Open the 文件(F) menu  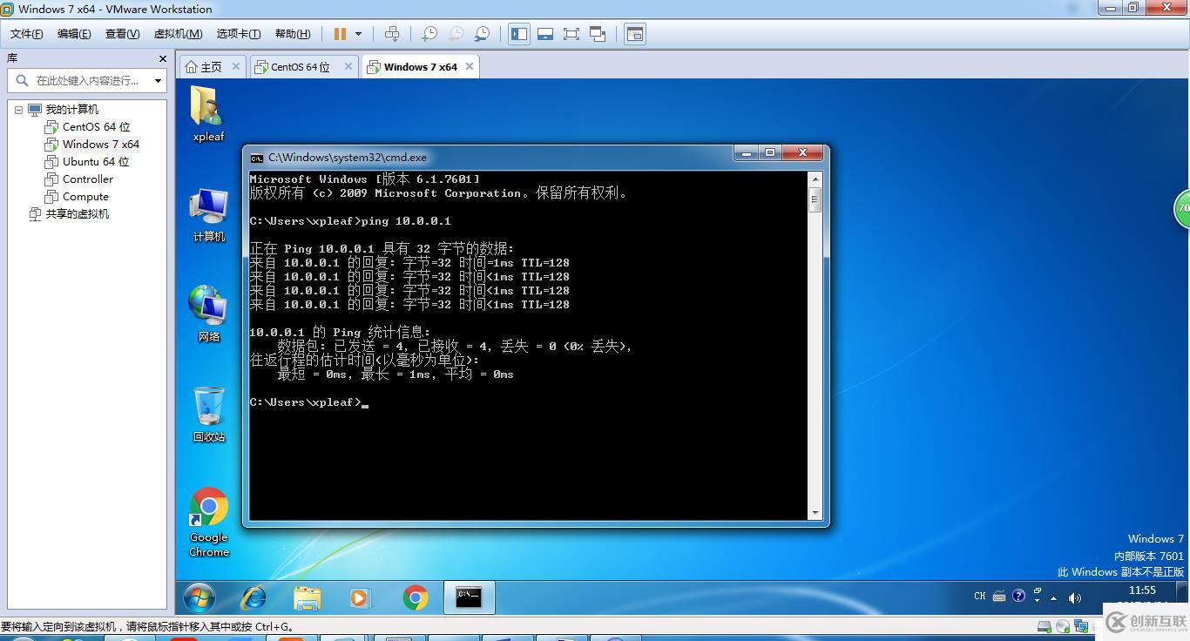point(26,34)
